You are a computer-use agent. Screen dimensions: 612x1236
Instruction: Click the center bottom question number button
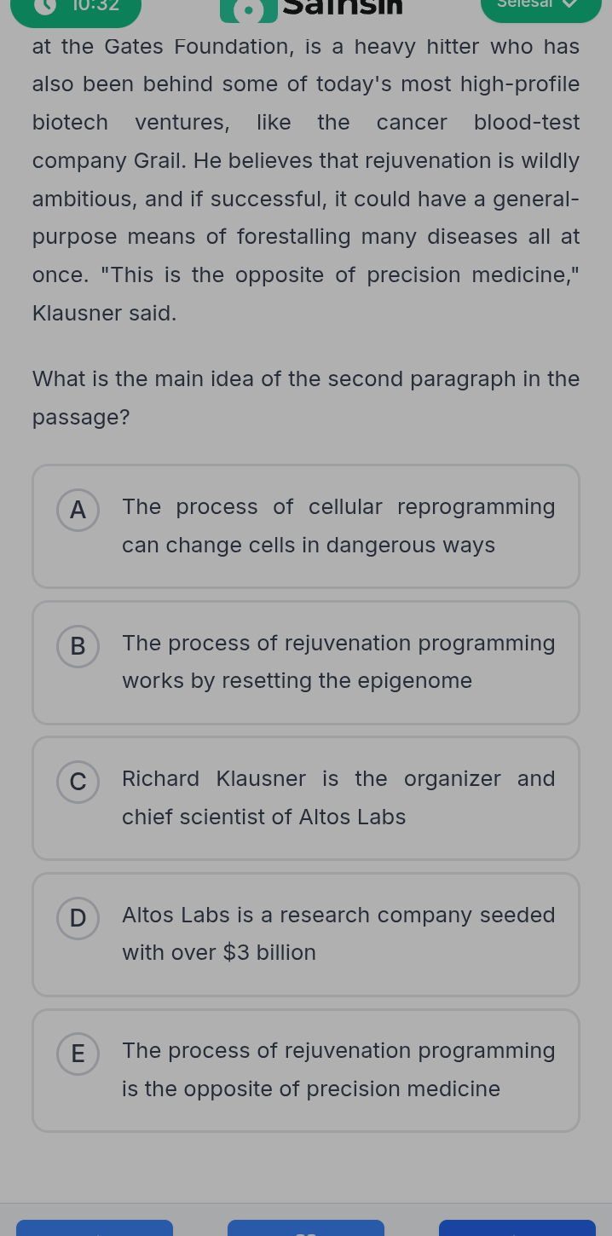(306, 1230)
